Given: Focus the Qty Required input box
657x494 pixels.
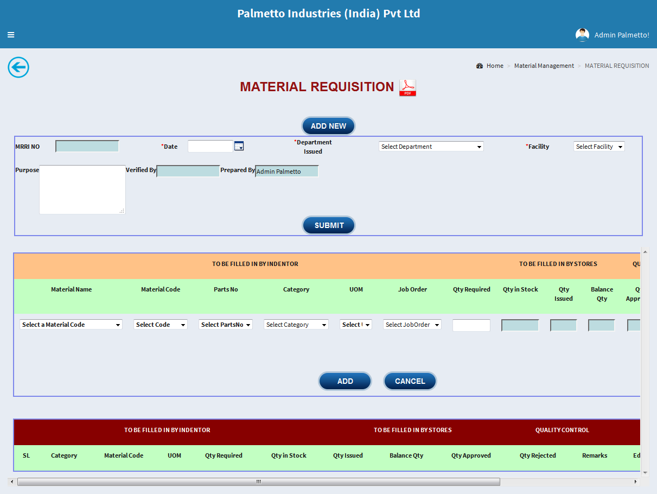Looking at the screenshot, I should coord(471,325).
